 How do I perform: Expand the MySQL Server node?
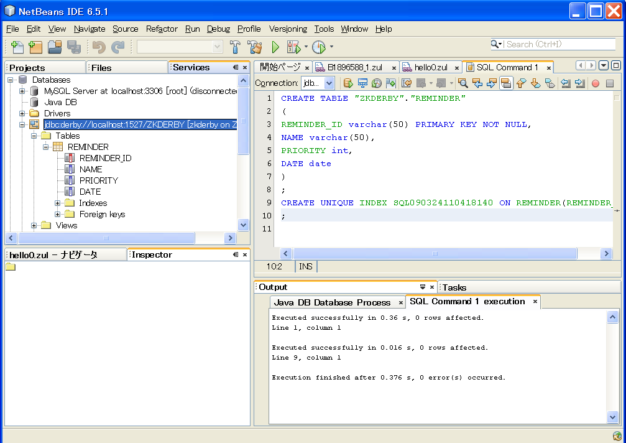click(22, 91)
